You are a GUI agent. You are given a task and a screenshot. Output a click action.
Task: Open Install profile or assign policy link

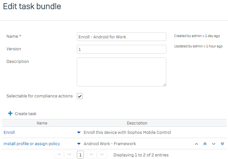(x=32, y=144)
